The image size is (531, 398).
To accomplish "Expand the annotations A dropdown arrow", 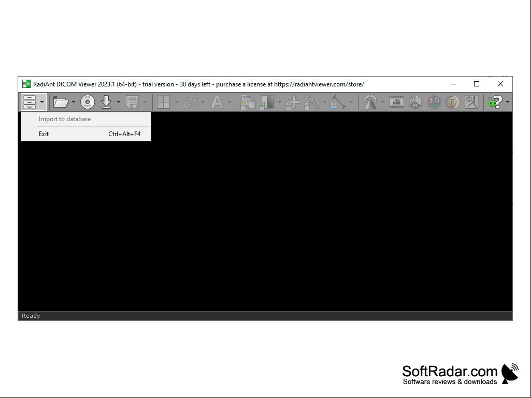I will point(229,102).
